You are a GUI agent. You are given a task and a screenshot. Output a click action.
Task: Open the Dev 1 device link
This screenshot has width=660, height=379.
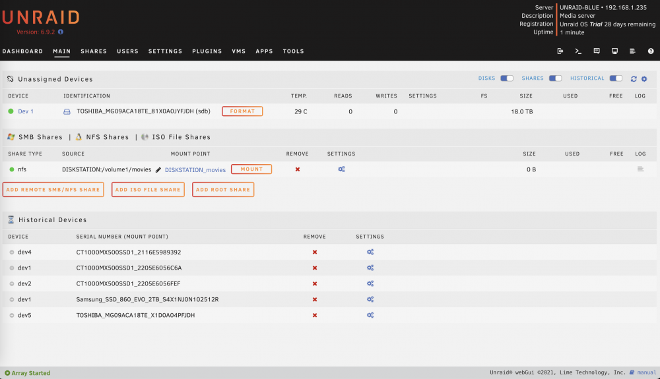(x=26, y=111)
